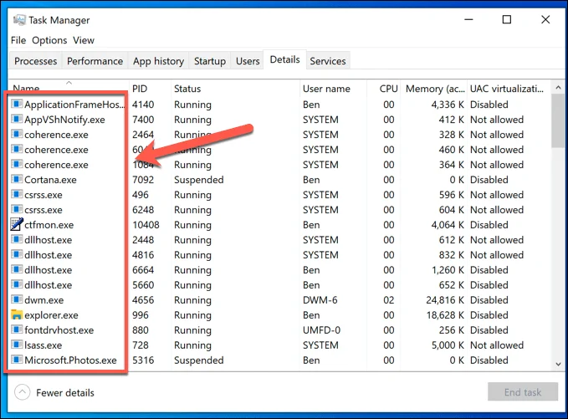
Task: Click the Suspended status of Cortana.exe
Action: [x=198, y=180]
